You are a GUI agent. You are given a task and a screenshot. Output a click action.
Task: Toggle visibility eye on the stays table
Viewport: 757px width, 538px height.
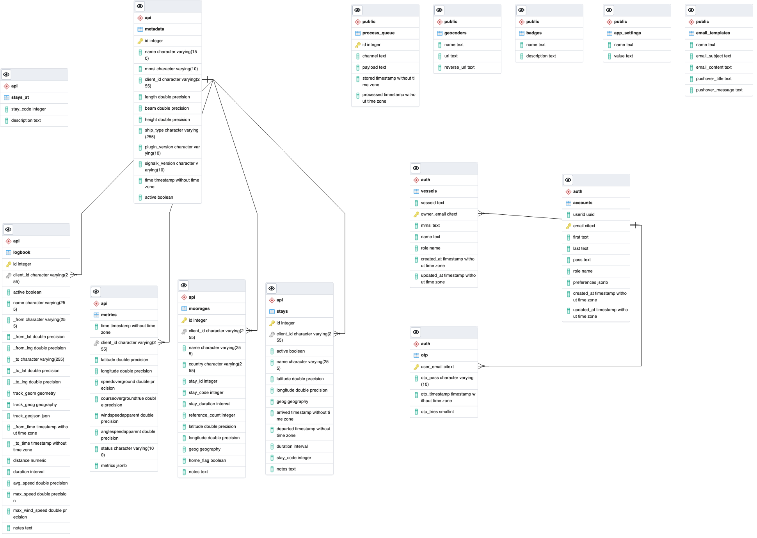tap(272, 289)
